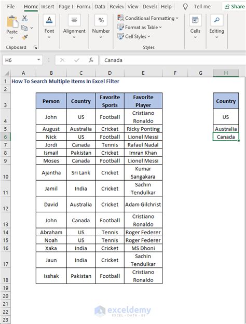Viewport: 246px width, 324px height.
Task: Click the Insert Function fx icon
Action: [91, 60]
